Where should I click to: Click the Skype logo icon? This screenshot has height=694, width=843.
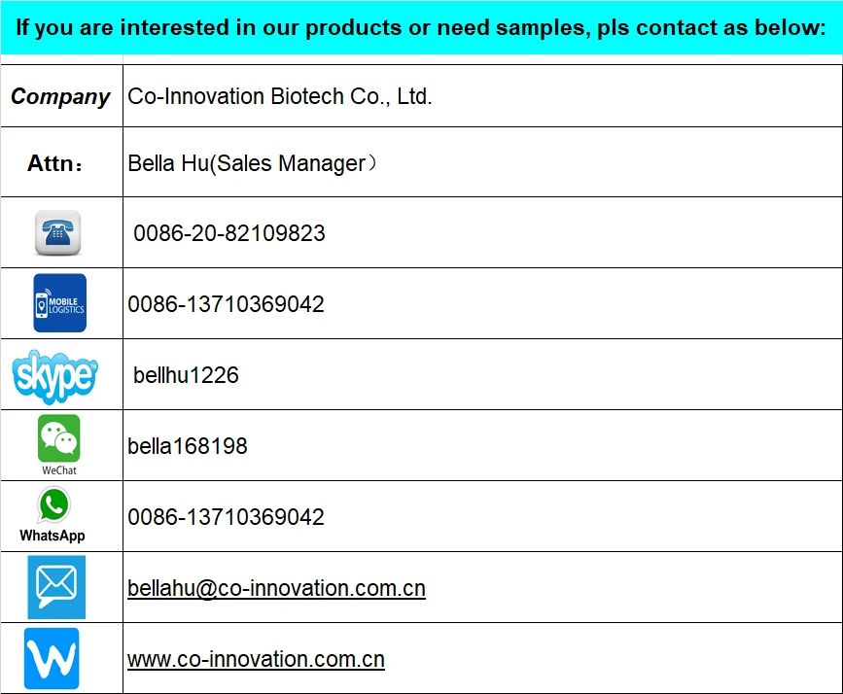[x=55, y=376]
